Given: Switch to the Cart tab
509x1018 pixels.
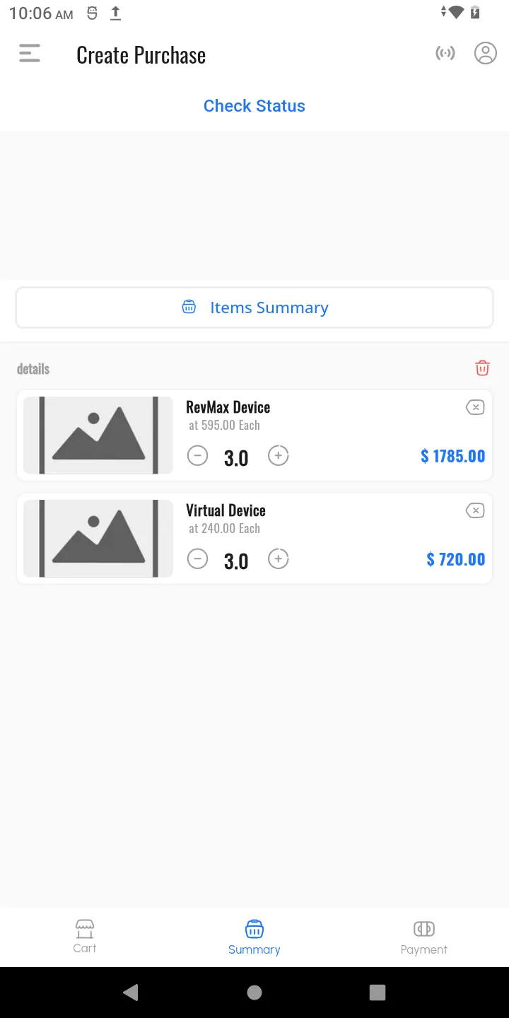Looking at the screenshot, I should 85,937.
